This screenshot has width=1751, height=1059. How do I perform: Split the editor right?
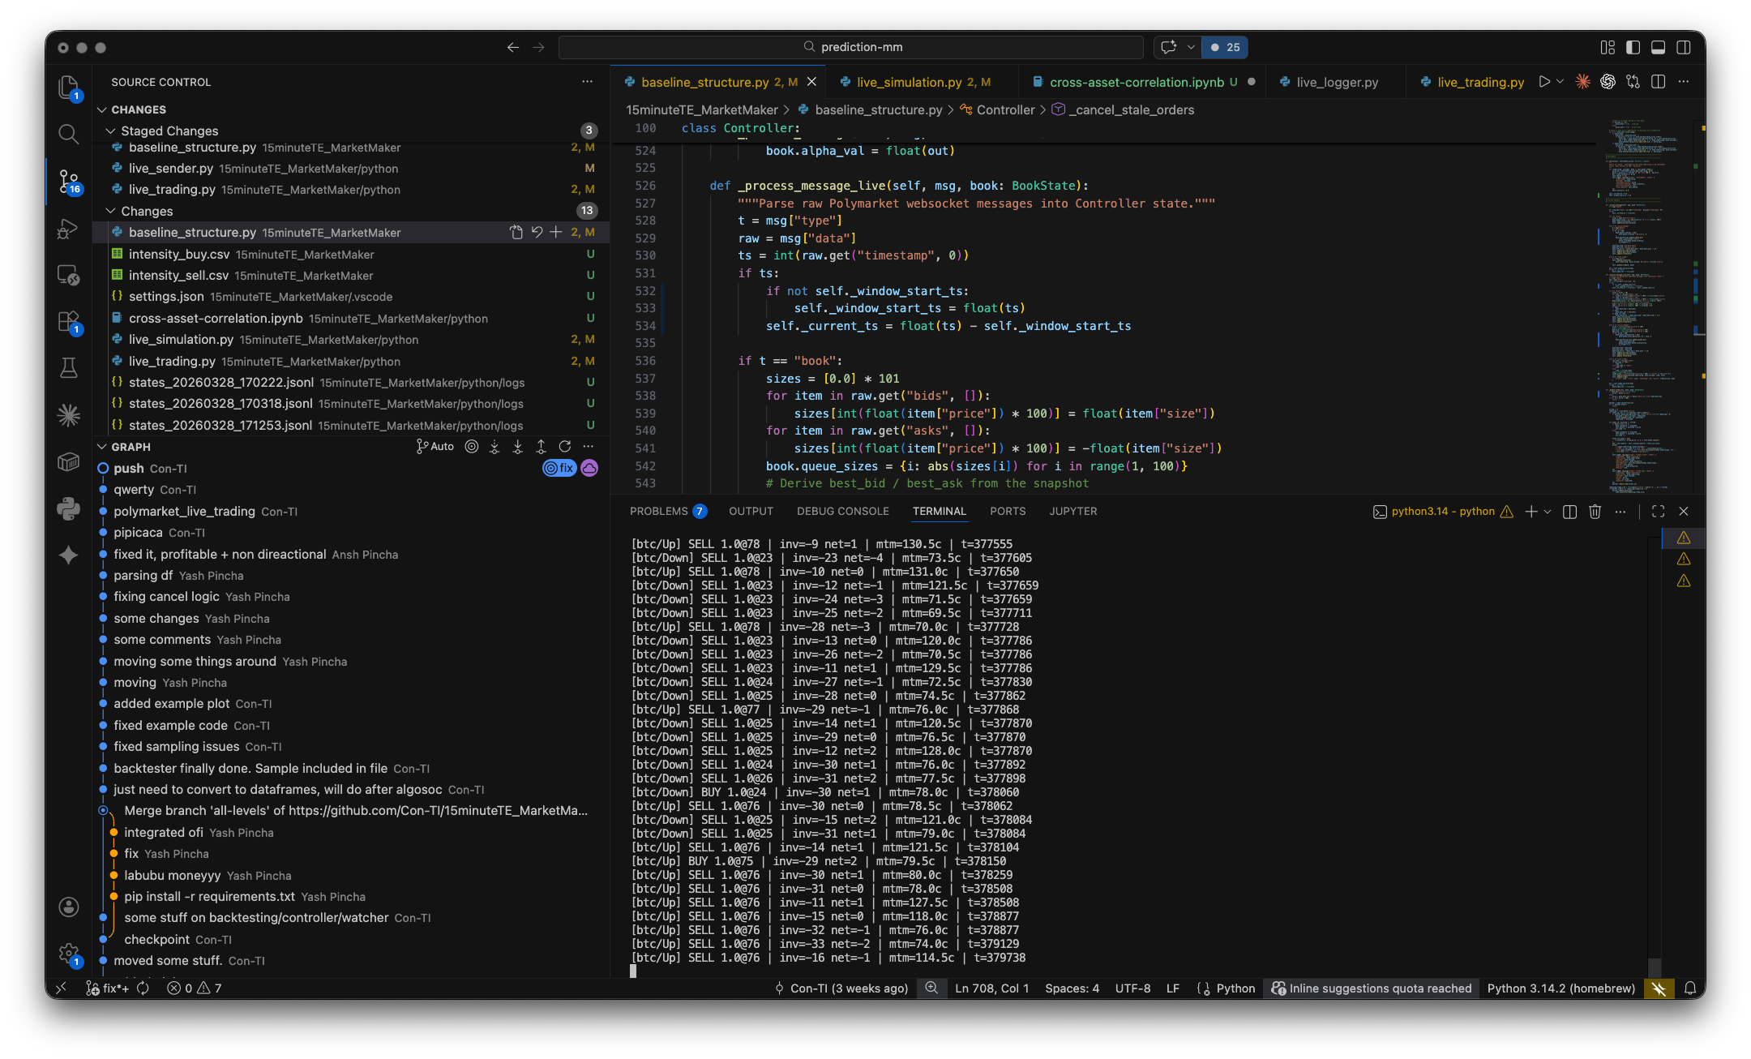[x=1658, y=82]
